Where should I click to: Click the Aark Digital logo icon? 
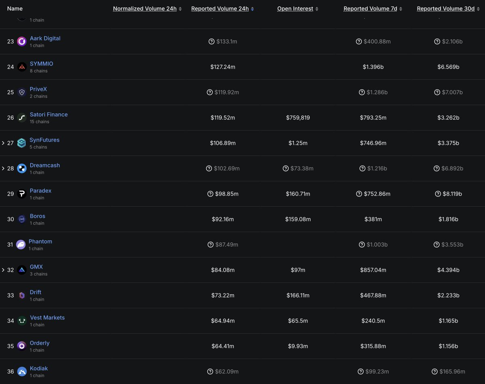22,42
